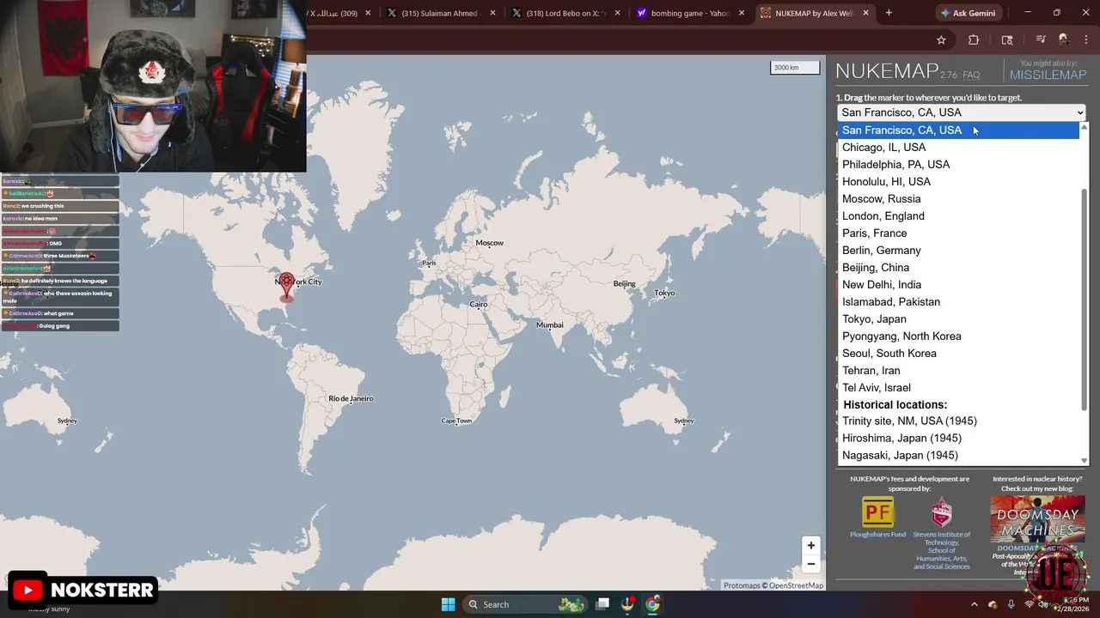Open the Chrome three-dot menu
Viewport: 1100px width, 618px height.
click(x=1085, y=39)
